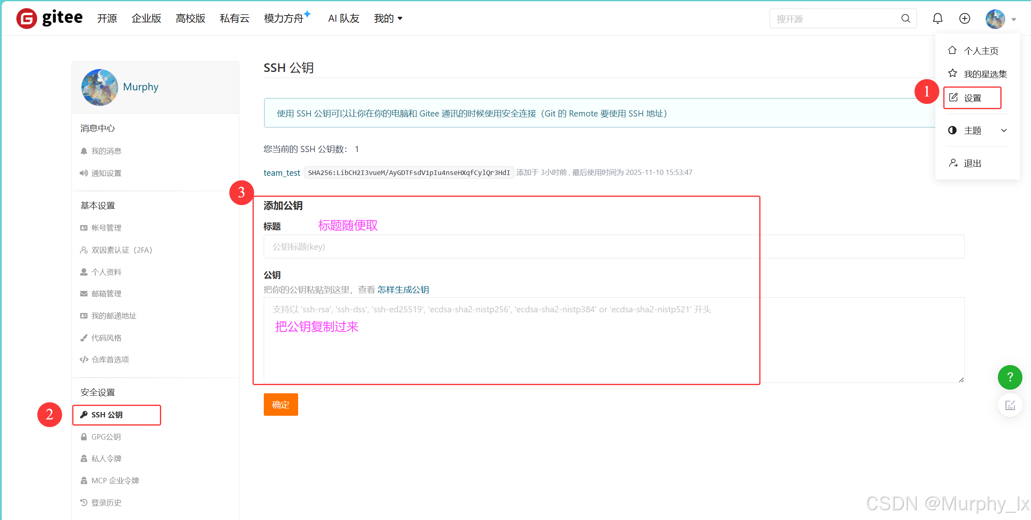Click 退出 to log out
This screenshot has height=520, width=1031.
click(x=972, y=163)
